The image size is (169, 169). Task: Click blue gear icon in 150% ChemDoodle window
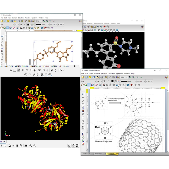click(42, 28)
